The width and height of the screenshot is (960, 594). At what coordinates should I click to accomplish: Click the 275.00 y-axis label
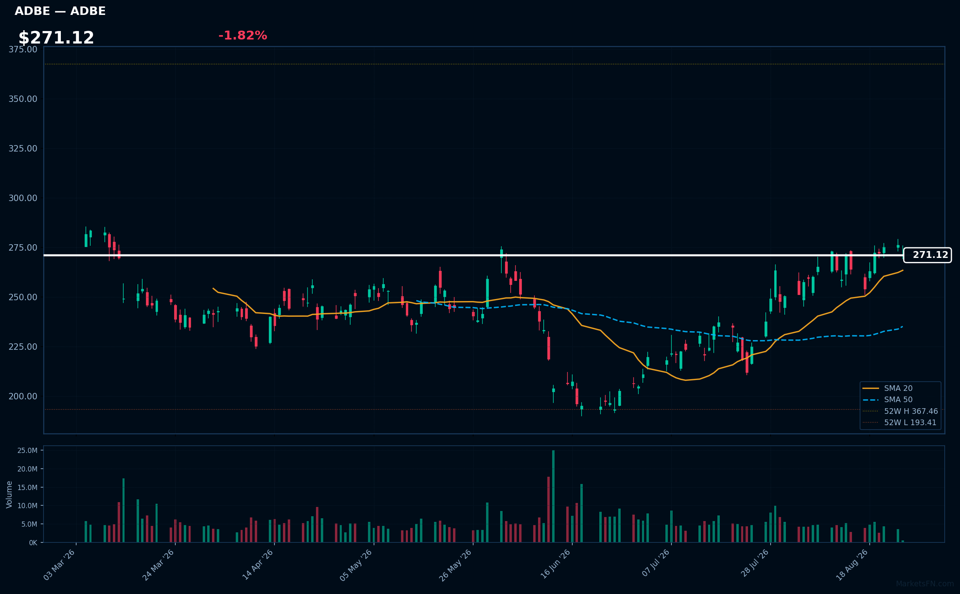[x=23, y=248]
